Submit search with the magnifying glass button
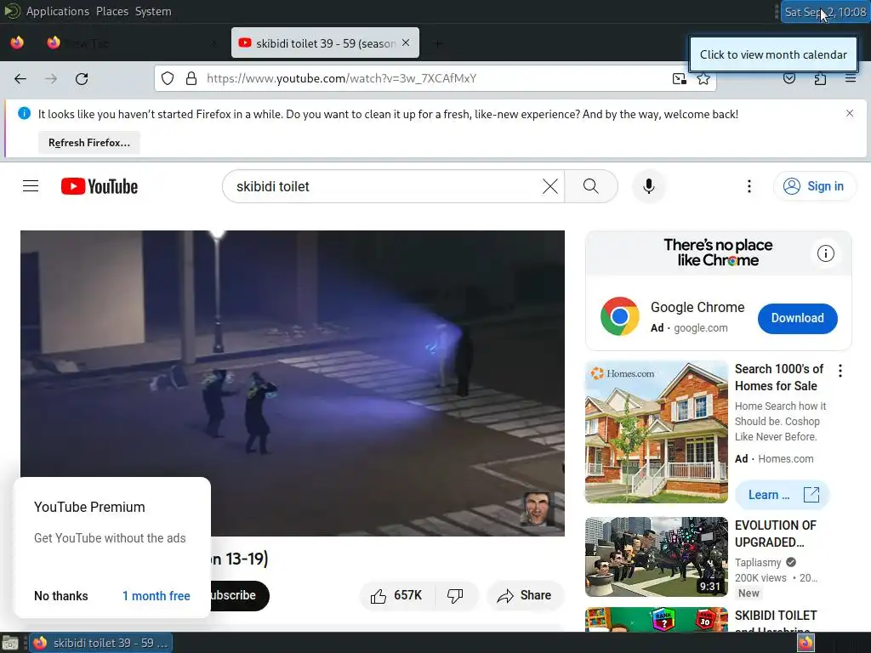The image size is (871, 653). pyautogui.click(x=591, y=186)
